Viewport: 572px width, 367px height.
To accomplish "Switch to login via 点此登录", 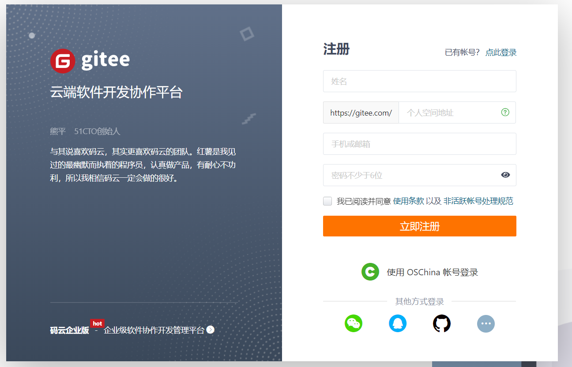I will click(501, 52).
